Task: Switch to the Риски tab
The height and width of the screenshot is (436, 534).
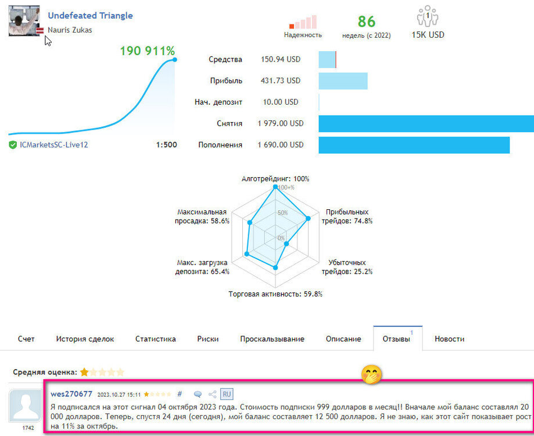Action: coord(208,339)
